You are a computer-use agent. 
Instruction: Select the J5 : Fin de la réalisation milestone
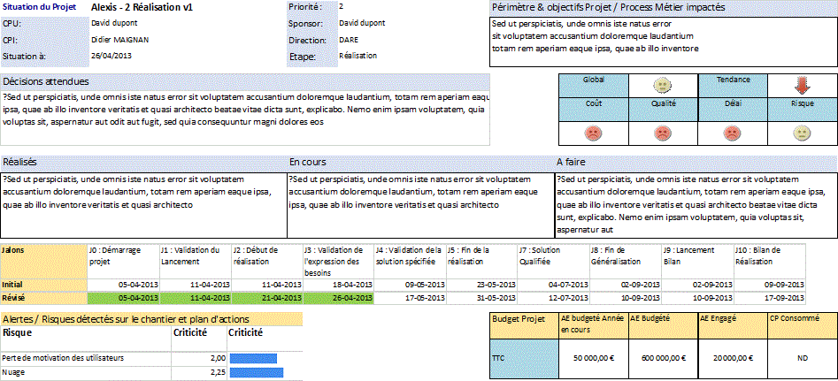click(481, 261)
